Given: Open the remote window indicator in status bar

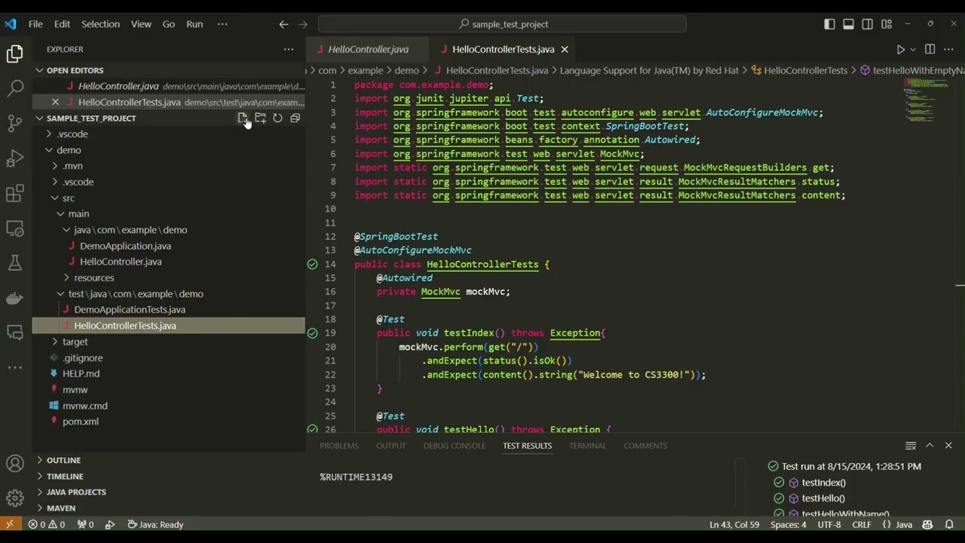Looking at the screenshot, I should (x=10, y=524).
